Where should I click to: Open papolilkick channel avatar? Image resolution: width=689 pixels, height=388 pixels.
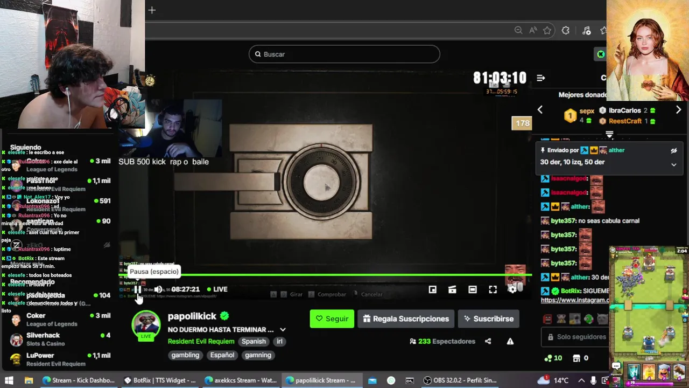pos(146,325)
